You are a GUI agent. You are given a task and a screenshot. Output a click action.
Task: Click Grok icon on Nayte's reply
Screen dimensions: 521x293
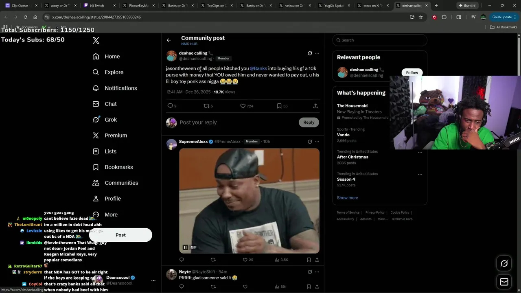310,272
